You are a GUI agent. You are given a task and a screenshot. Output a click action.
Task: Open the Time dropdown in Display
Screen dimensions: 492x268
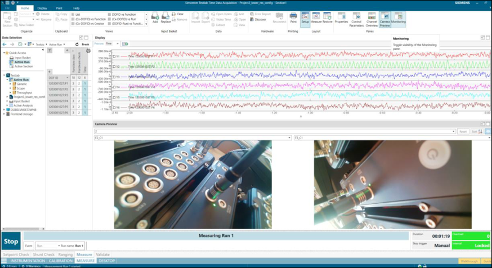click(x=117, y=43)
